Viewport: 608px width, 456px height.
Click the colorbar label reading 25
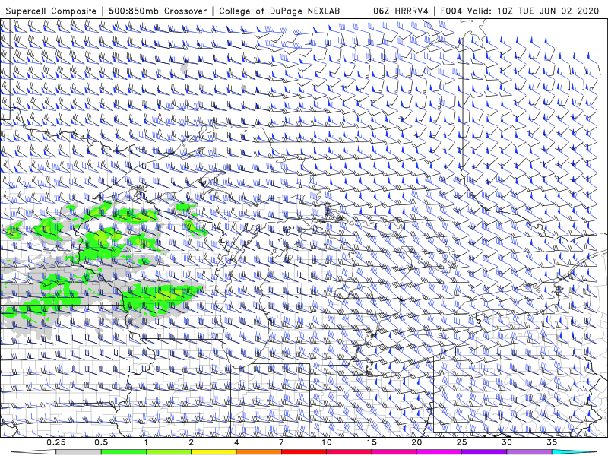coord(462,442)
